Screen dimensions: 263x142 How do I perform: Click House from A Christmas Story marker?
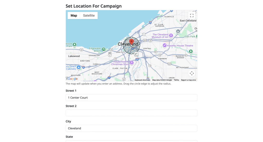tap(132, 63)
